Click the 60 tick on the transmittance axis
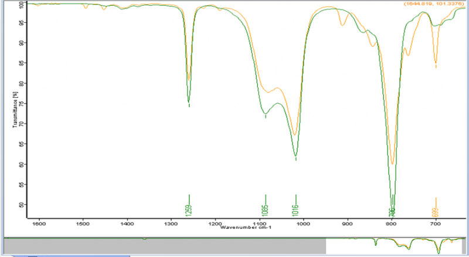The height and width of the screenshot is (257, 469). click(21, 165)
